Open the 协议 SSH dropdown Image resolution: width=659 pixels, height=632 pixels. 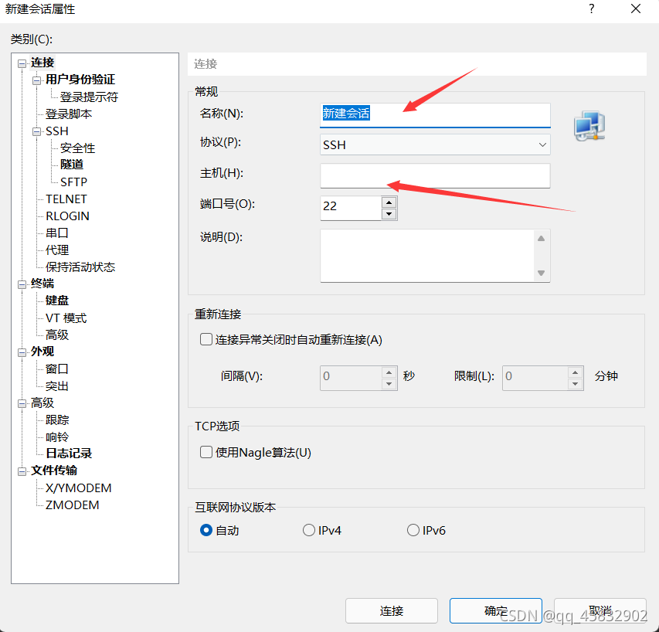click(x=435, y=144)
